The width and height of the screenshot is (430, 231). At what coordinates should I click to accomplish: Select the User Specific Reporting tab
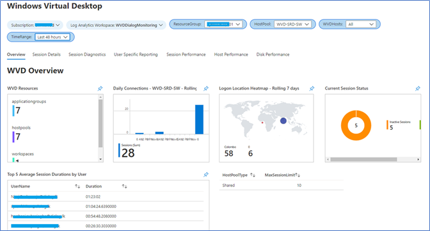[x=136, y=54]
